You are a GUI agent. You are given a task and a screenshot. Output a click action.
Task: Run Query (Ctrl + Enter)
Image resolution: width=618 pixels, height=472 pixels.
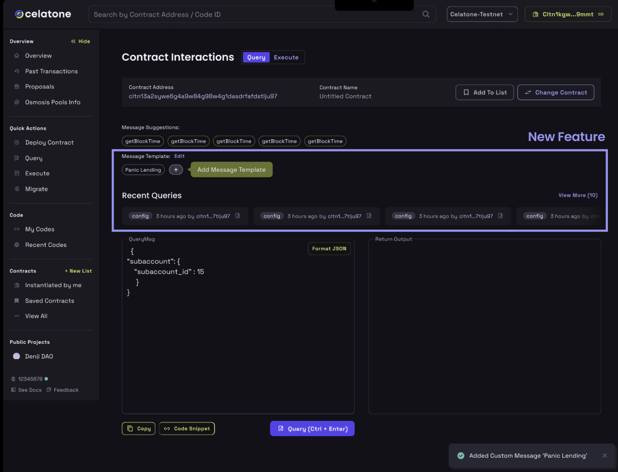click(x=312, y=429)
